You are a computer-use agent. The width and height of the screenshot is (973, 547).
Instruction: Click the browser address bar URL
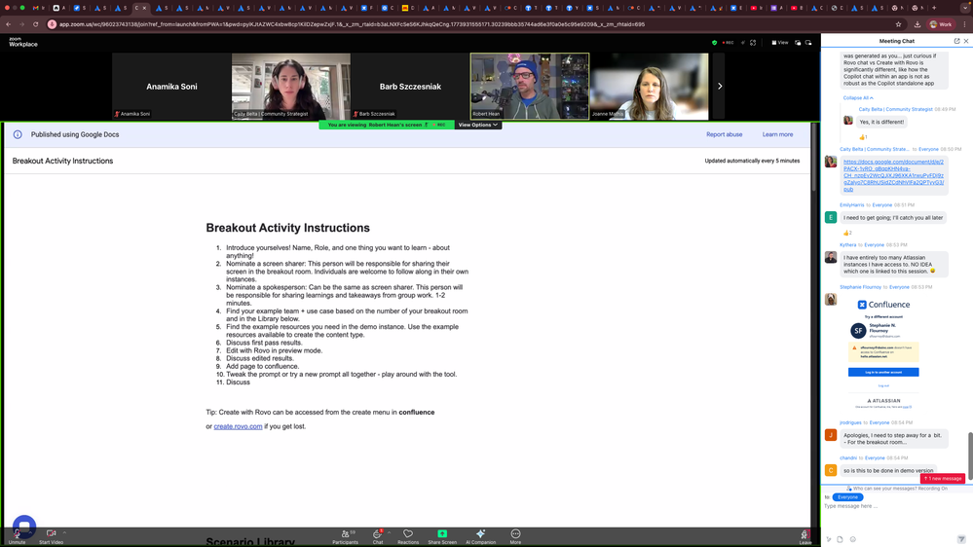352,24
